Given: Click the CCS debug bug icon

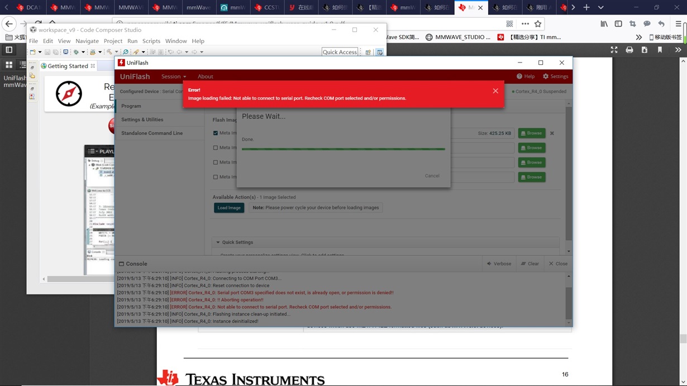Looking at the screenshot, I should pyautogui.click(x=77, y=52).
